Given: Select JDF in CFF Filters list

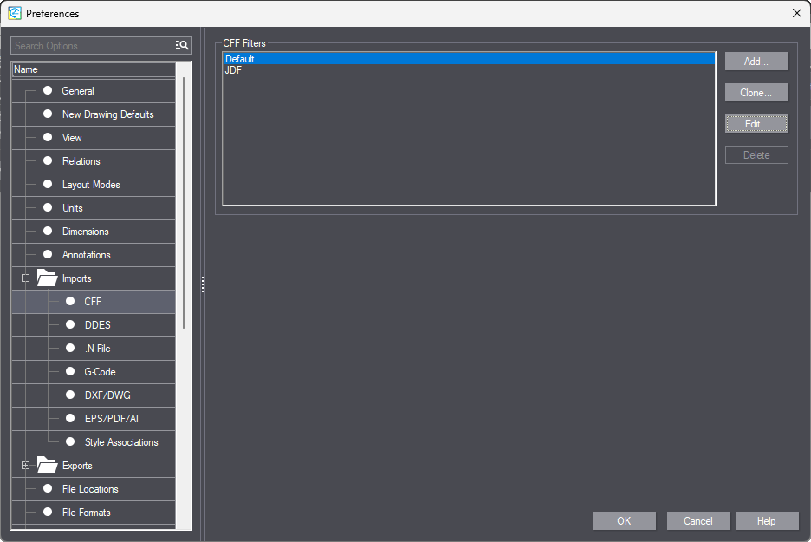Looking at the screenshot, I should (x=234, y=70).
